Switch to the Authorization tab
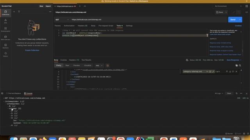250x140 pixels. [69, 26]
